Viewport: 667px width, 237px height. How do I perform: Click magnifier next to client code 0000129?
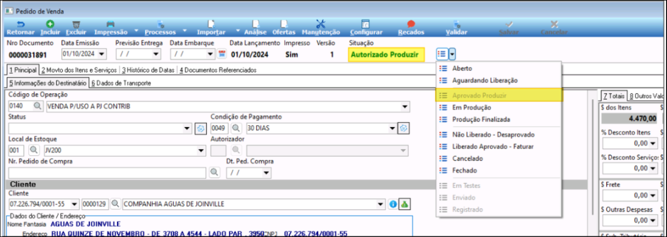pos(116,204)
